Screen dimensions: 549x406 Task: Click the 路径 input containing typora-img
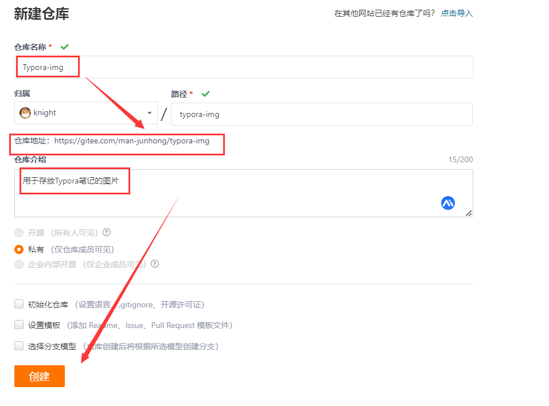pyautogui.click(x=322, y=114)
